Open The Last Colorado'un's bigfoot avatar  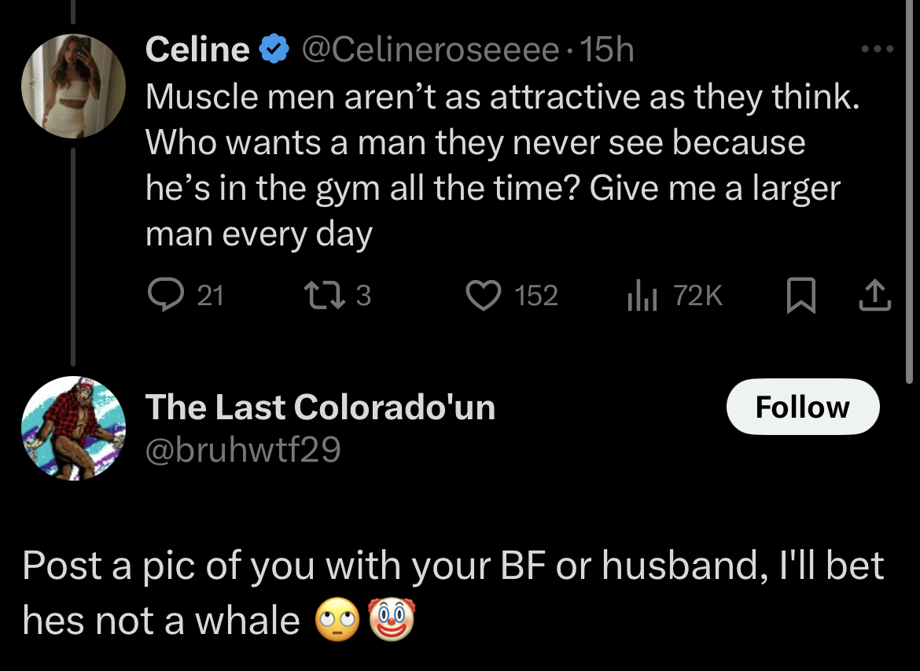click(x=73, y=427)
